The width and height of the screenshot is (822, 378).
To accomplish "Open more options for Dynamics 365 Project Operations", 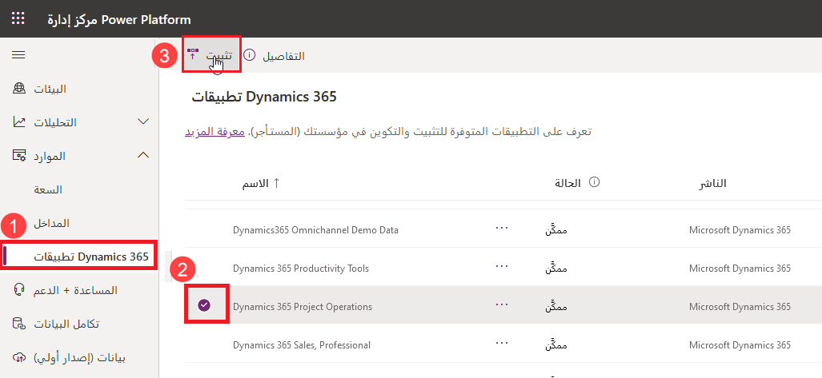I will (x=502, y=304).
